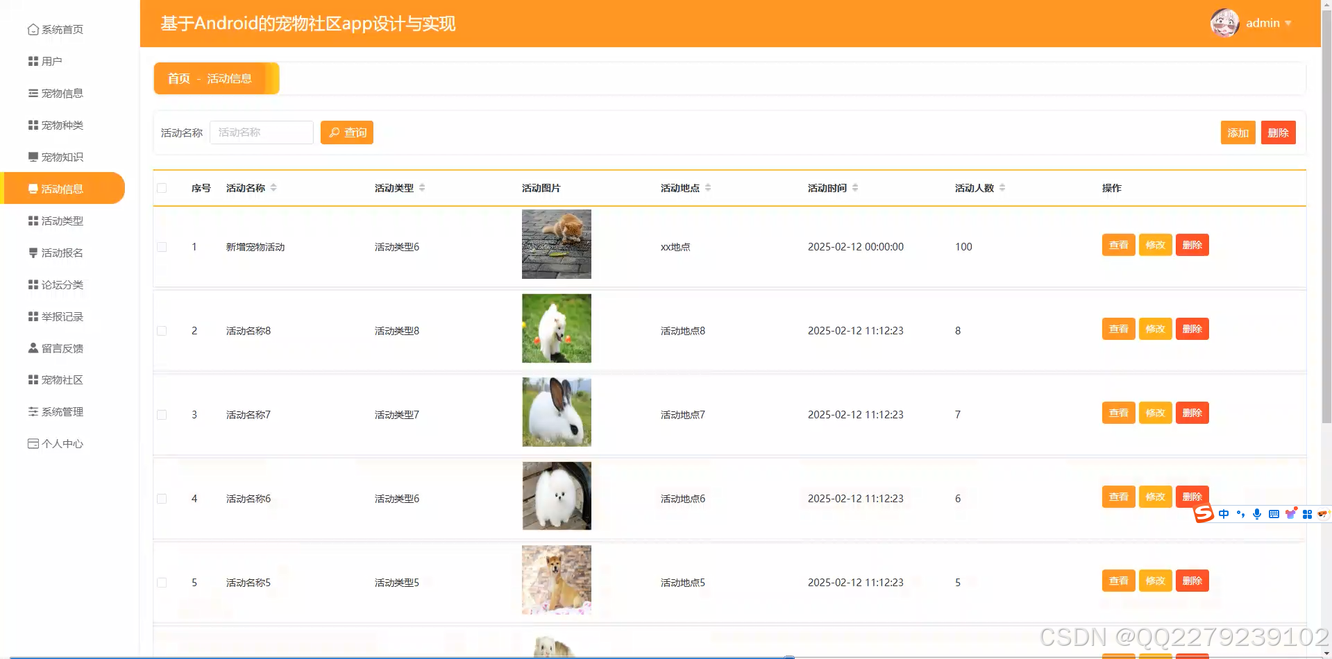This screenshot has height=659, width=1332.
Task: Check the checkbox for row 3 活动名称7
Action: pos(162,415)
